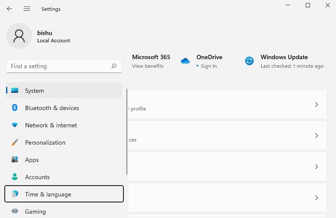Click the Time & language globe icon
This screenshot has width=336, height=218.
[x=15, y=194]
